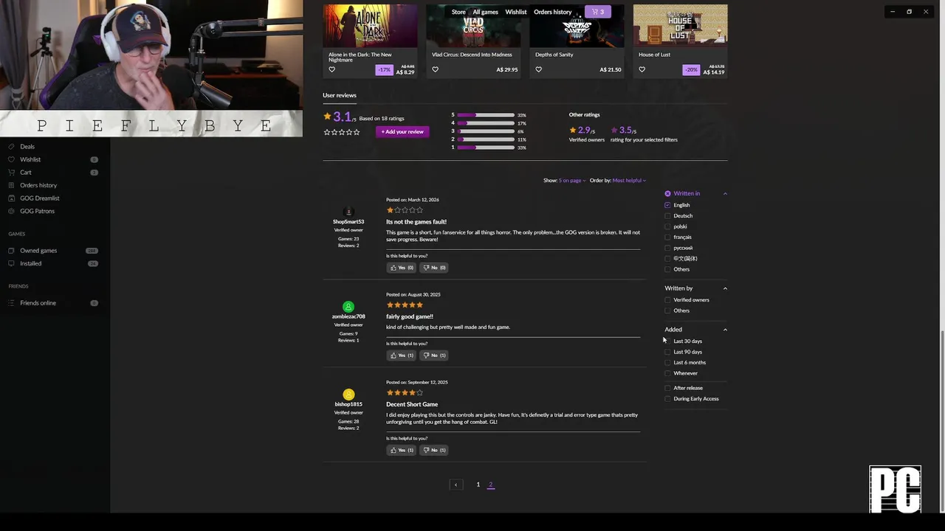Check the français language filter
945x531 pixels.
tap(667, 237)
